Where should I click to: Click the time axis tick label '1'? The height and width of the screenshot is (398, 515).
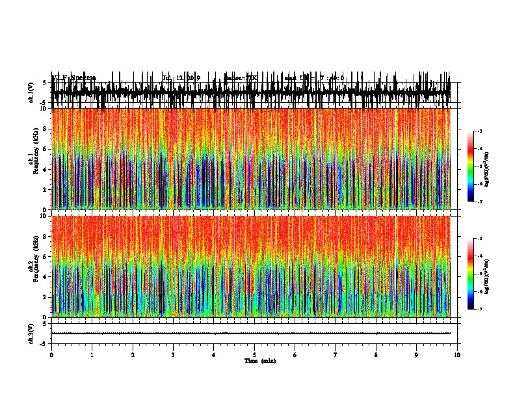pos(92,355)
